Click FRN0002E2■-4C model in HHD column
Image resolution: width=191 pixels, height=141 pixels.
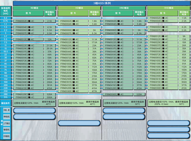(x=163, y=18)
